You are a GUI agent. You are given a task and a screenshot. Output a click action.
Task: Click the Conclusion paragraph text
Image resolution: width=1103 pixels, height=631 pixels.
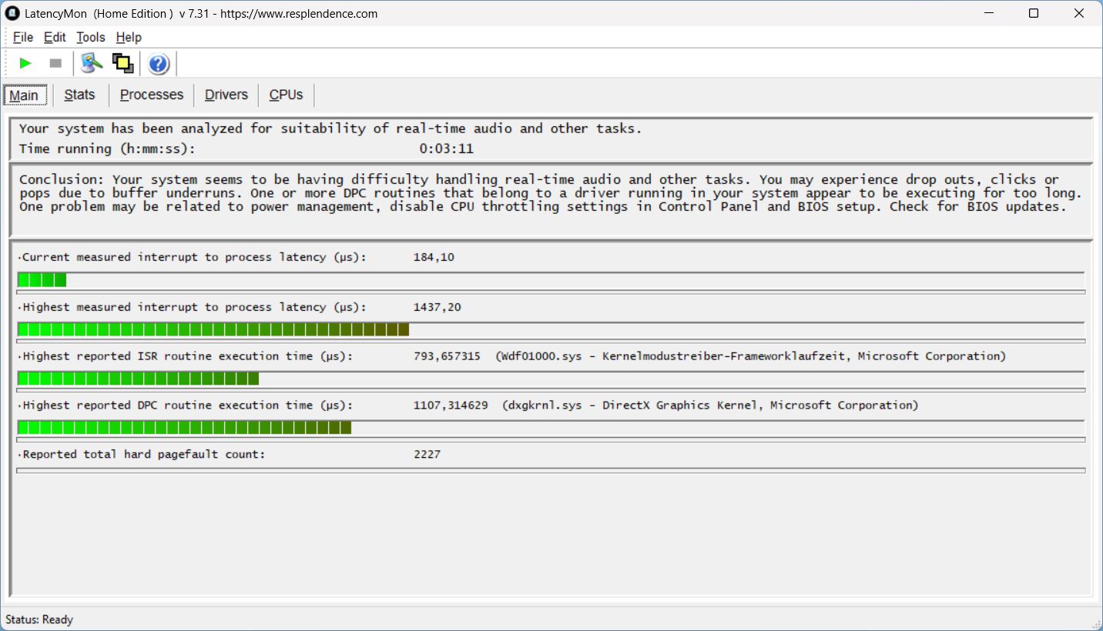[551, 193]
